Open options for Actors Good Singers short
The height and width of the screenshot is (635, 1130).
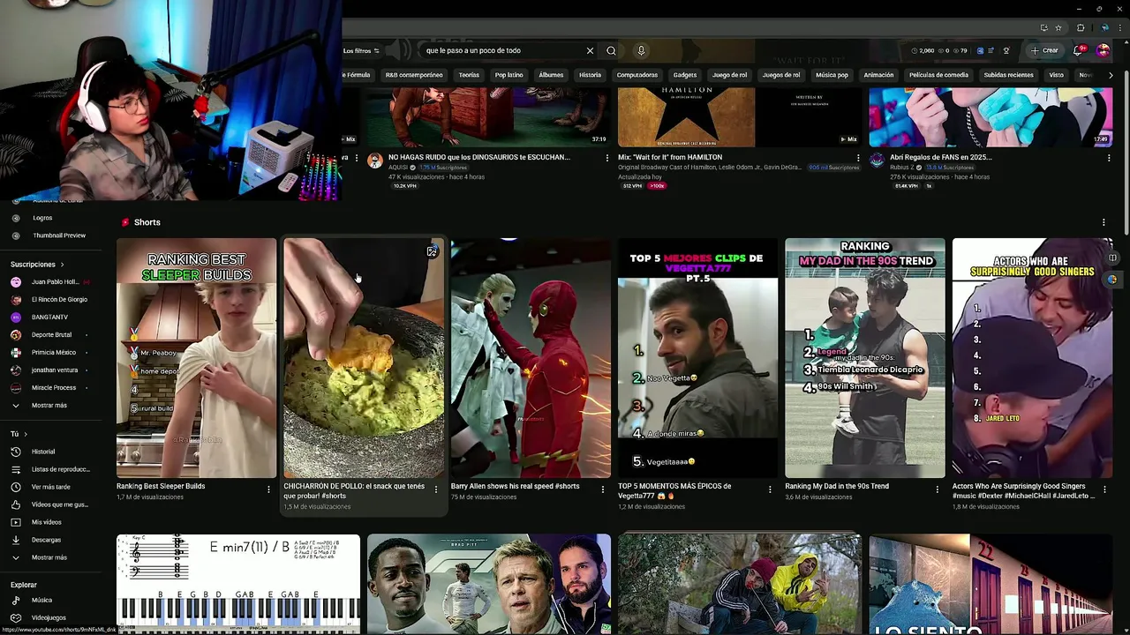click(1104, 489)
